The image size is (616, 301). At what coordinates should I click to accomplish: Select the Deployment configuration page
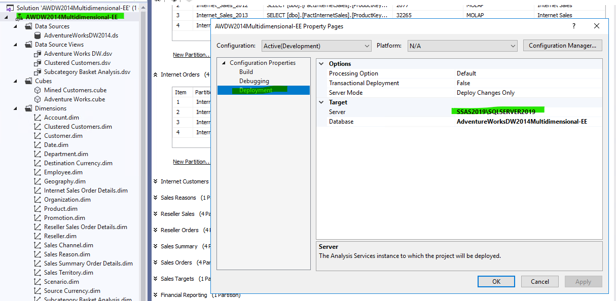(x=263, y=90)
